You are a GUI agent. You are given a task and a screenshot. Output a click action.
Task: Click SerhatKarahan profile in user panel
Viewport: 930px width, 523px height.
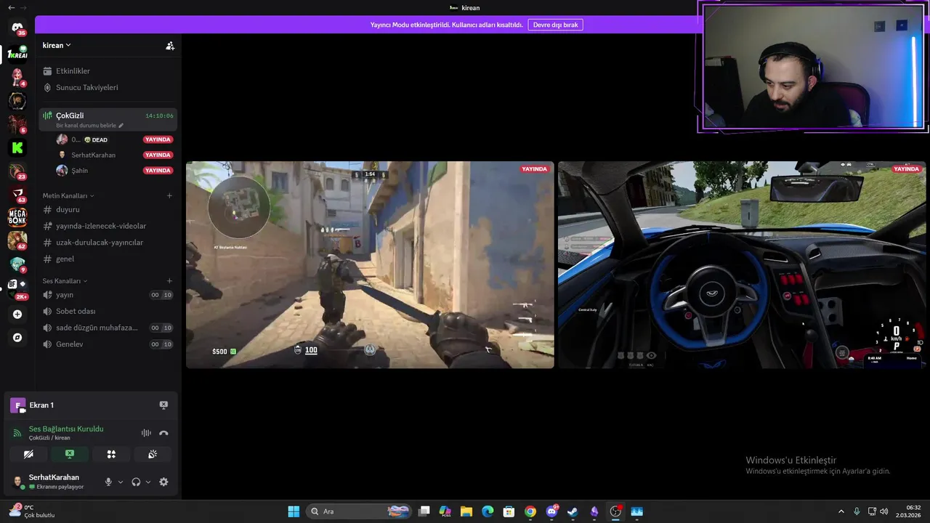51,482
